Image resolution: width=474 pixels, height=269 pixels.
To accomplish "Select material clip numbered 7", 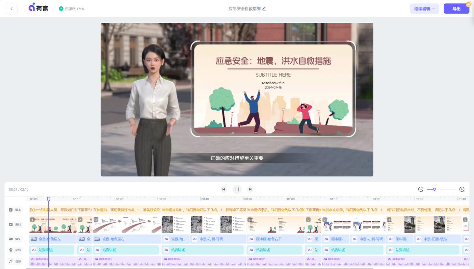I will coord(353,225).
